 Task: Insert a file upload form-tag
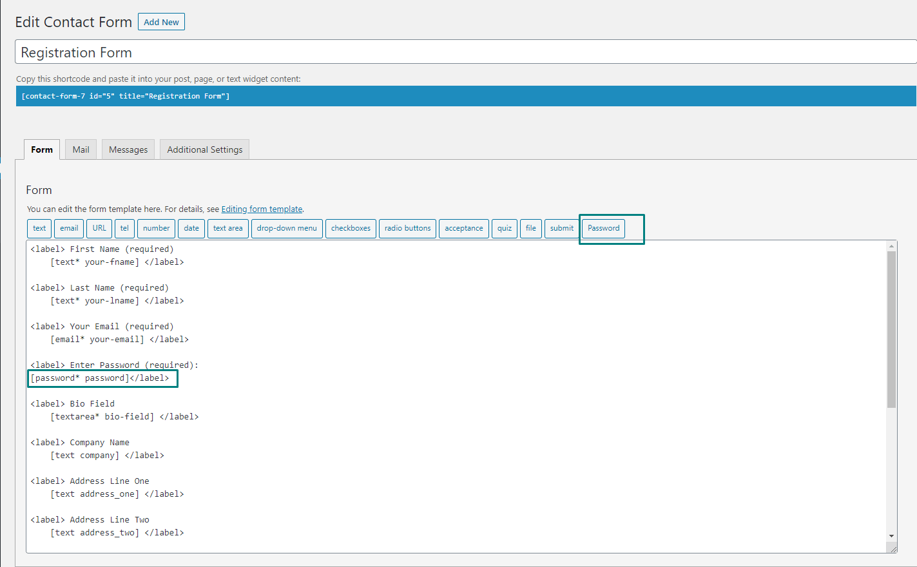(530, 228)
